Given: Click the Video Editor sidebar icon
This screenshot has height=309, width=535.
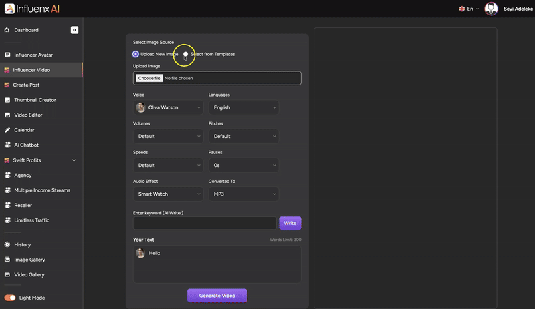Looking at the screenshot, I should click(x=7, y=115).
